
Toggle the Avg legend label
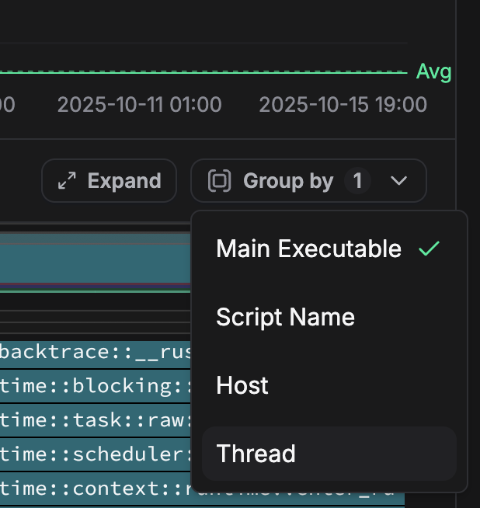coord(433,72)
